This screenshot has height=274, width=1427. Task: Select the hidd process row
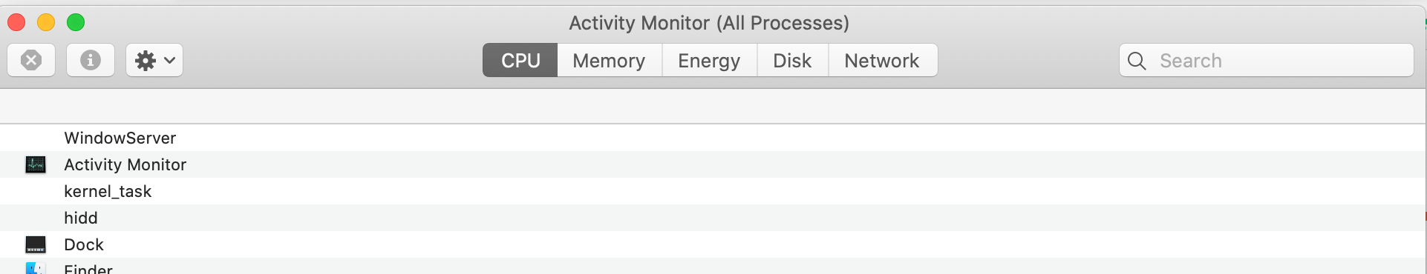pyautogui.click(x=713, y=218)
